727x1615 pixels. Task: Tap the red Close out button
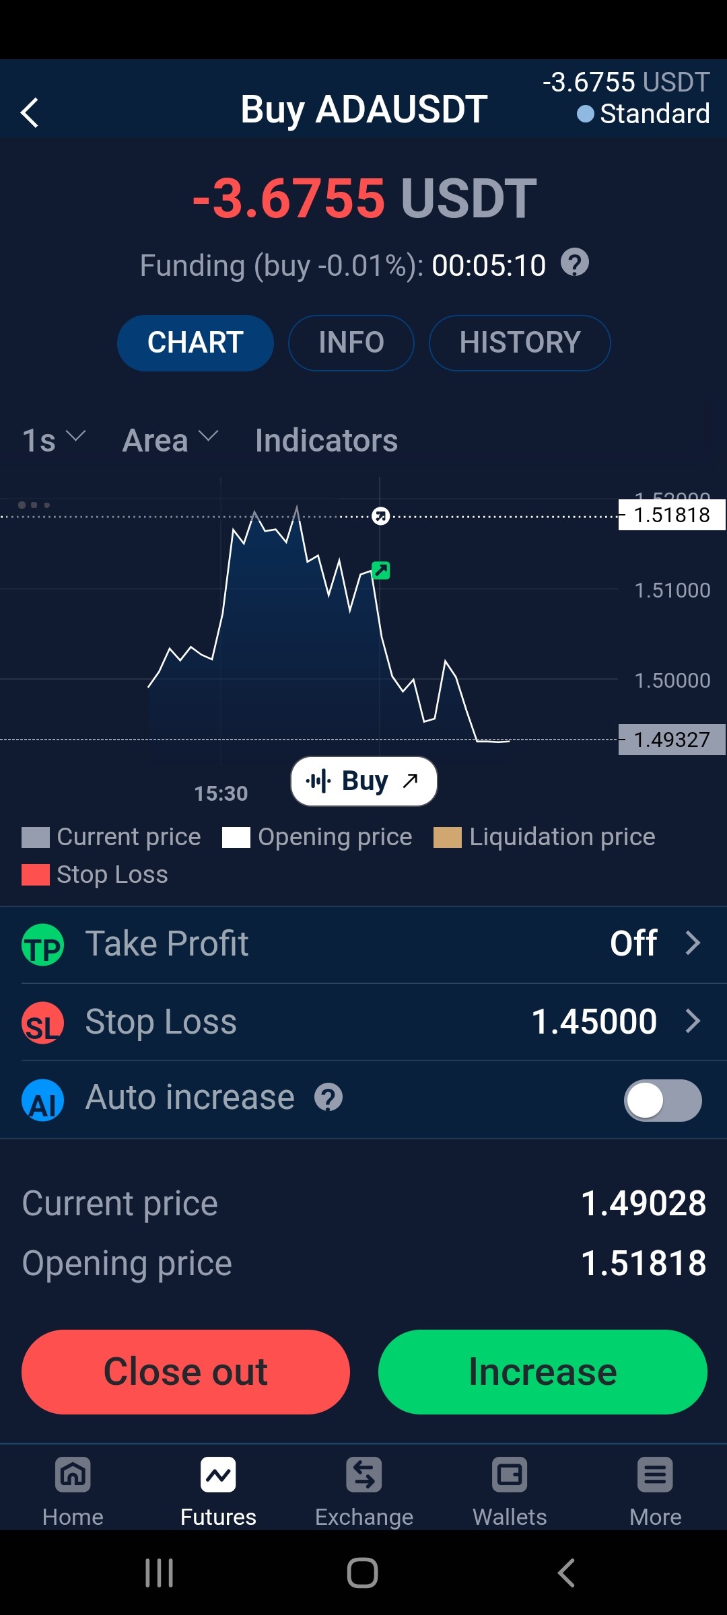click(x=186, y=1371)
